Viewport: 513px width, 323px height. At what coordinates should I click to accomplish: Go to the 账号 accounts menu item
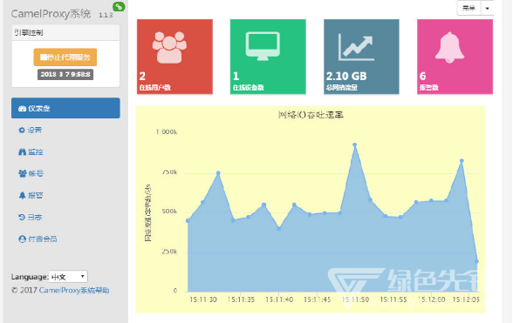pos(31,173)
